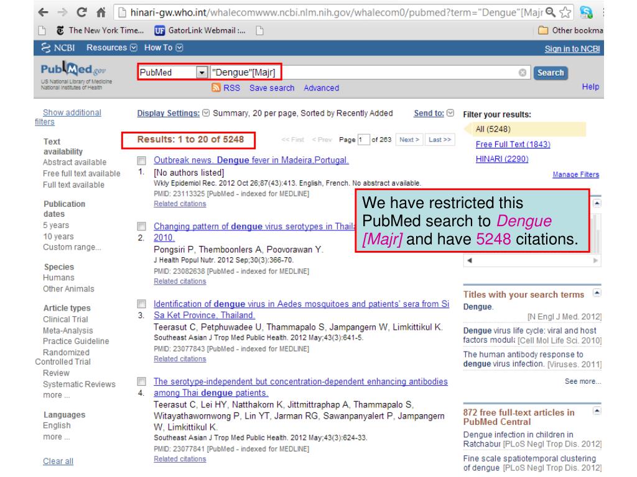Clear search box with X icon
Viewport: 637px width, 477px height.
coord(523,73)
